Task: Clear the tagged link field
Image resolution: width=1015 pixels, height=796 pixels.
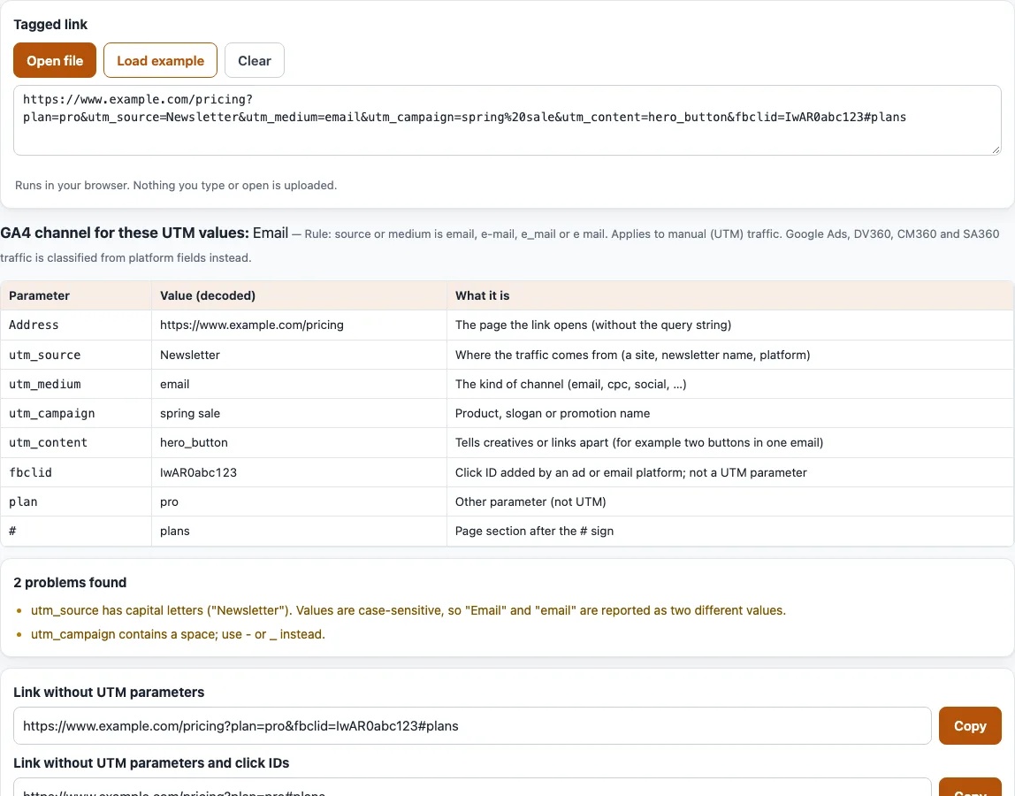Action: pos(255,60)
